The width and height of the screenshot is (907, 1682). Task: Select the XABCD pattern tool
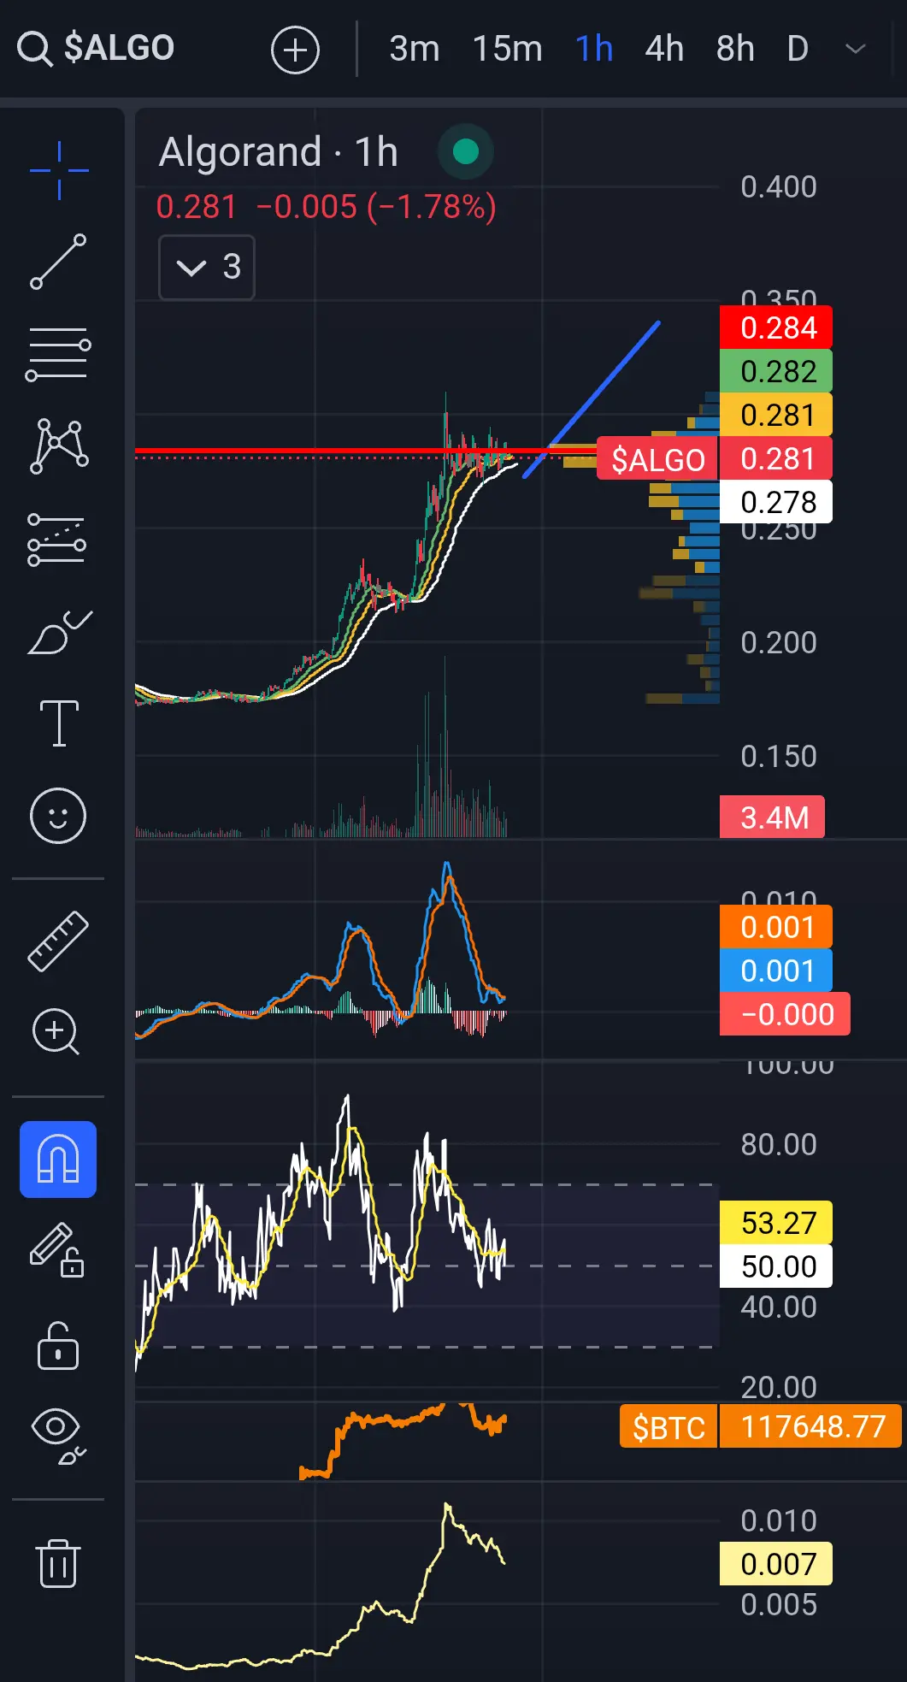(x=59, y=446)
